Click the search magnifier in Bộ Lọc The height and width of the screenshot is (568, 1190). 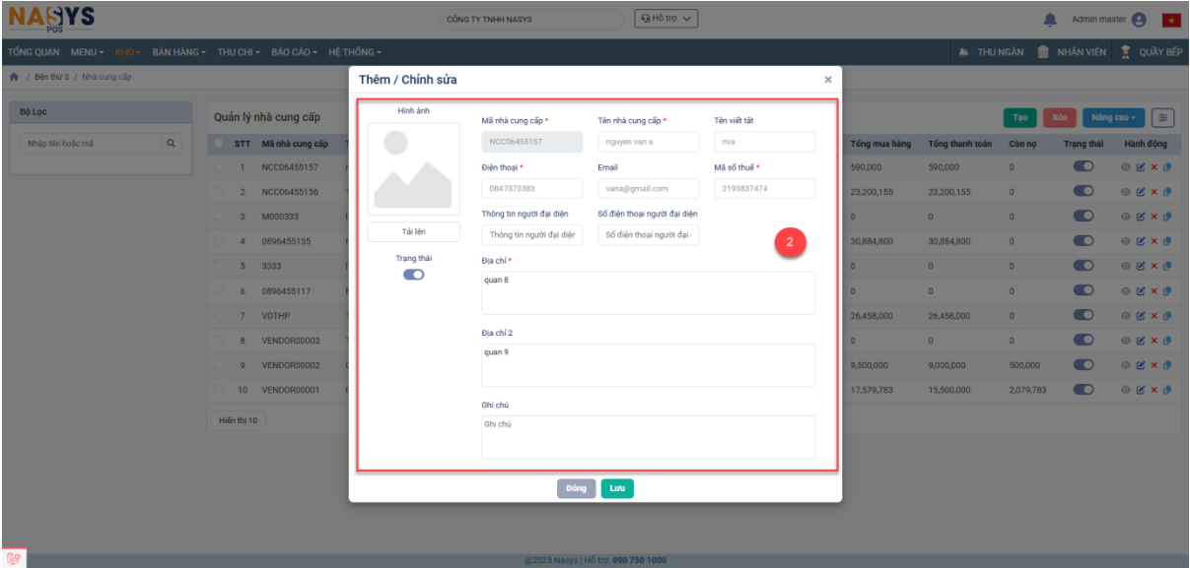[x=173, y=144]
